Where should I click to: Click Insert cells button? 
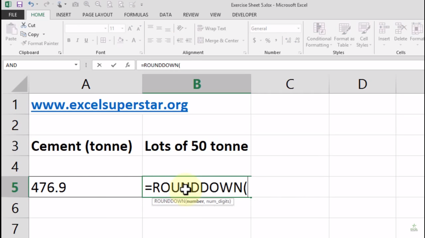pos(384,35)
